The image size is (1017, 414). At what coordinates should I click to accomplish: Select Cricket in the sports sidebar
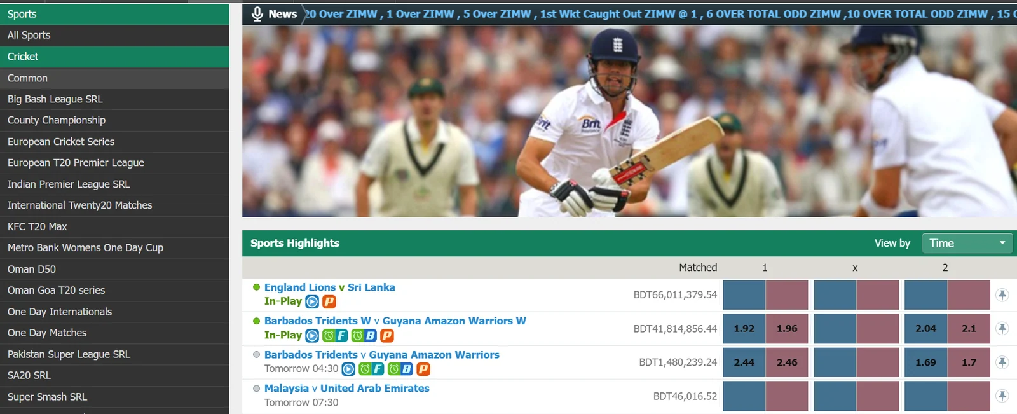[x=114, y=57]
